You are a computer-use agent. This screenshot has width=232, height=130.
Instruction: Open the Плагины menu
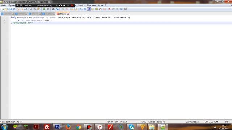[91, 5]
